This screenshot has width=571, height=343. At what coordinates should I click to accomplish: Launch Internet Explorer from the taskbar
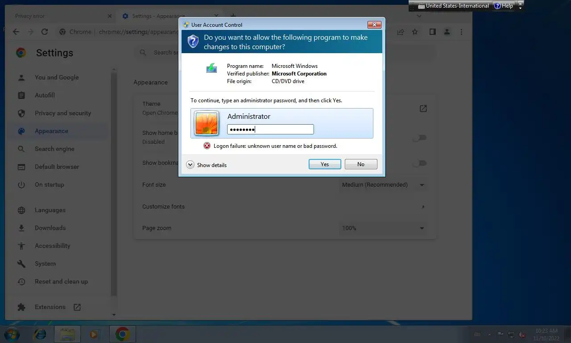pyautogui.click(x=40, y=334)
